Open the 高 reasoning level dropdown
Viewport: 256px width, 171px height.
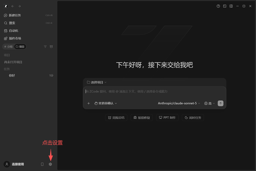[210, 103]
